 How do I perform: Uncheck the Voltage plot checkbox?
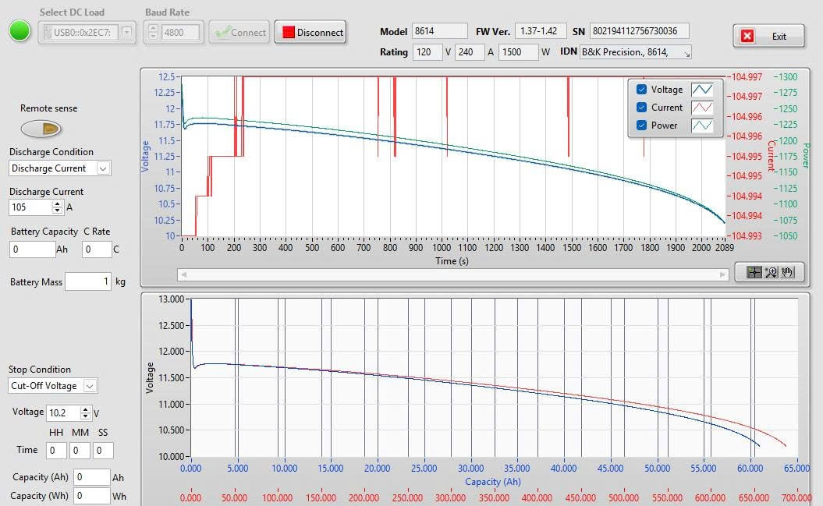coord(641,90)
